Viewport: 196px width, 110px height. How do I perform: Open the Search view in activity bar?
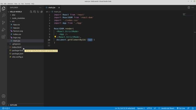pos(3,16)
